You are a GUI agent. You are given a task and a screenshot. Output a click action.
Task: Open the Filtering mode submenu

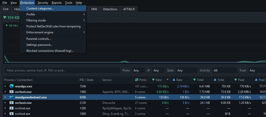(x=53, y=20)
